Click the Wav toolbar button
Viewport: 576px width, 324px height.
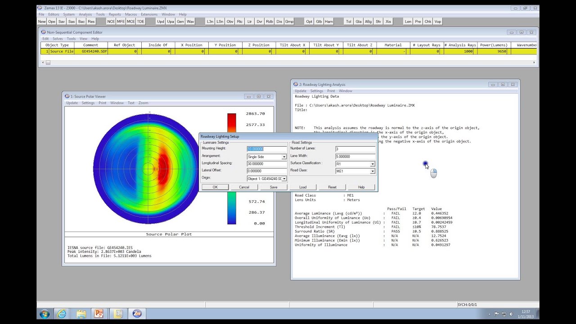190,22
